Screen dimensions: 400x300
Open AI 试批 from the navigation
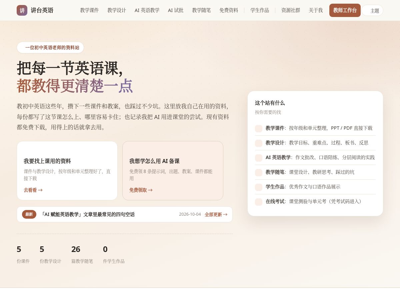[176, 10]
